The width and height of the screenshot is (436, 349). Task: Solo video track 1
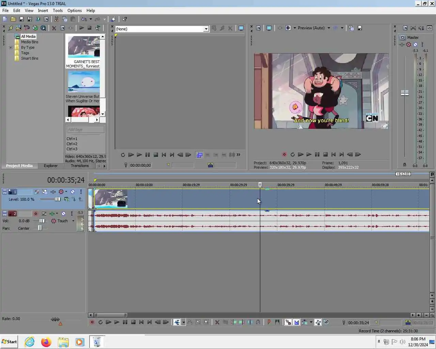[81, 192]
